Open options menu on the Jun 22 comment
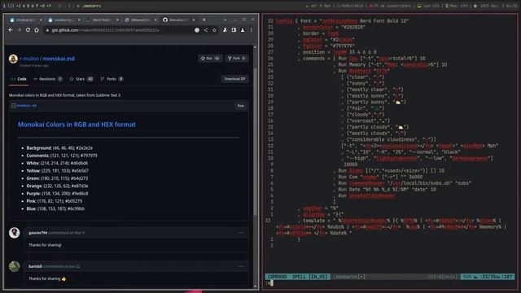 point(241,266)
